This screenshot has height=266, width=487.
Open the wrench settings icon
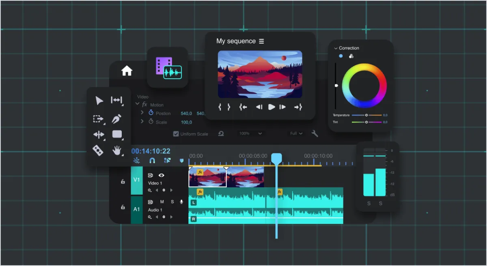(x=315, y=133)
